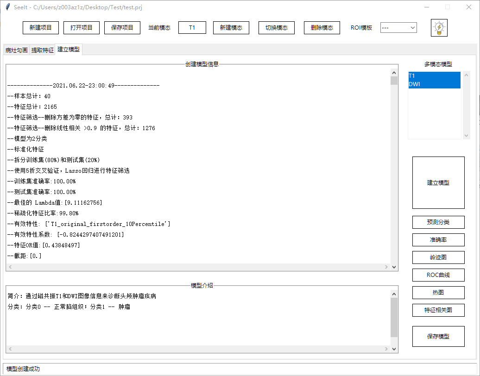Click the 特征总计: 2165 line
Image resolution: width=480 pixels, height=376 pixels.
click(32, 107)
